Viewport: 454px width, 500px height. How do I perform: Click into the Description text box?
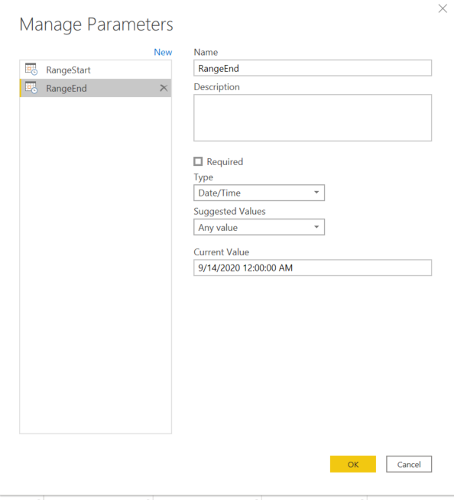click(313, 118)
